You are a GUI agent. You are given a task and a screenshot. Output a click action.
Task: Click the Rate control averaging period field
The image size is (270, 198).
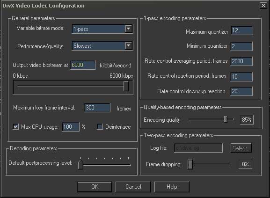[241, 61]
